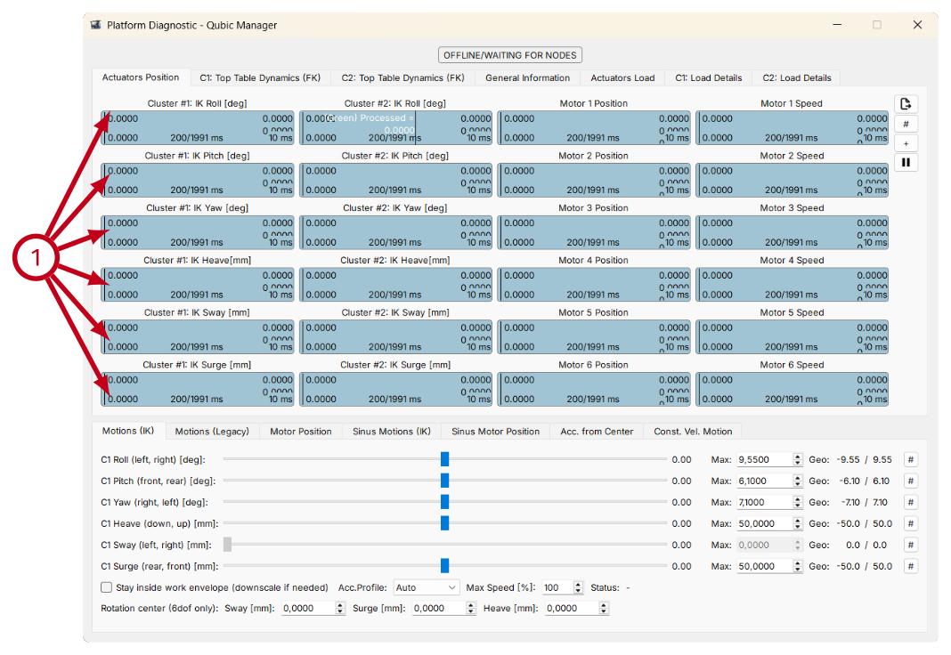Open the Sinus Motor Position tab
This screenshot has width=951, height=655.
[x=495, y=432]
